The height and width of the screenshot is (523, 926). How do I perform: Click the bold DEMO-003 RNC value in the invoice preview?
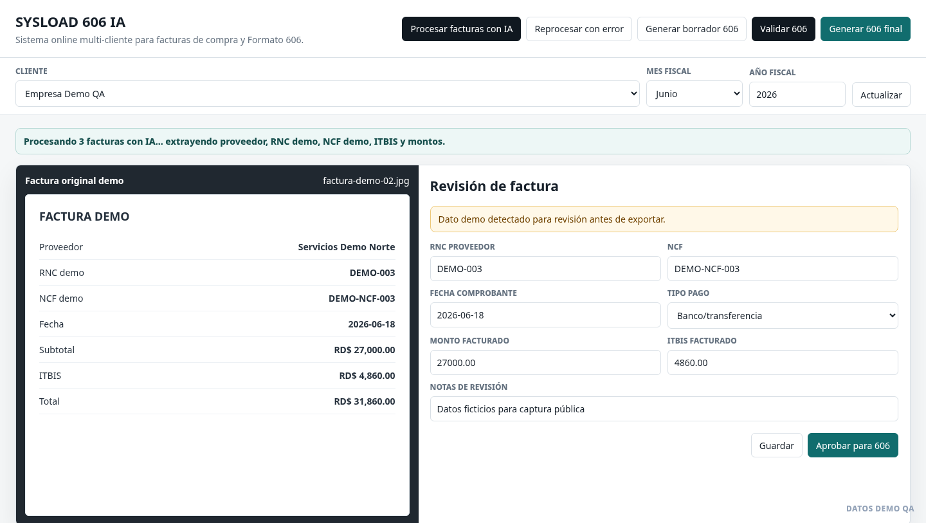click(x=372, y=273)
